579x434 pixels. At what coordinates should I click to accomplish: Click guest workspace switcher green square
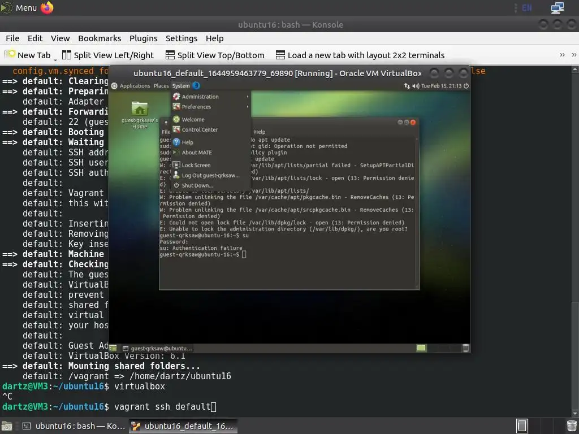click(421, 348)
